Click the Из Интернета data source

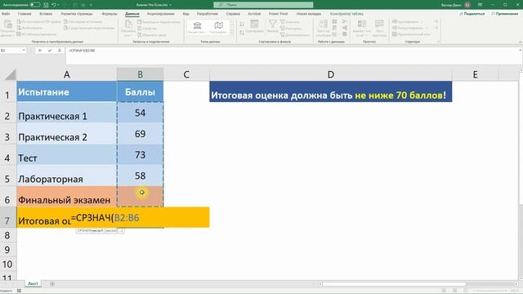click(29, 28)
